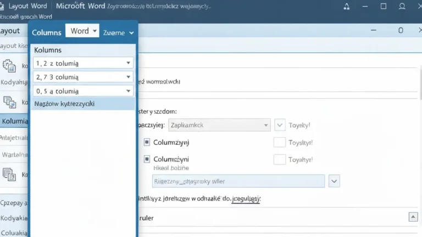Click the document icon in title bar

tap(2, 6)
